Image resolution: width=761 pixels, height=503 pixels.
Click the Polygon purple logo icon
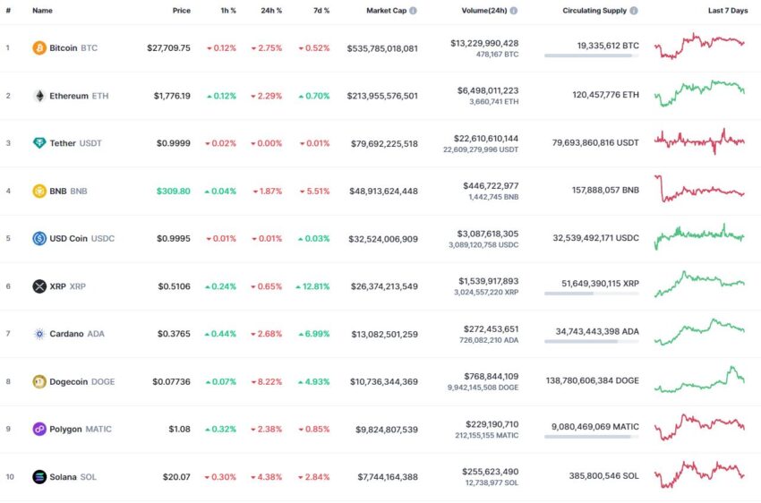coord(39,430)
